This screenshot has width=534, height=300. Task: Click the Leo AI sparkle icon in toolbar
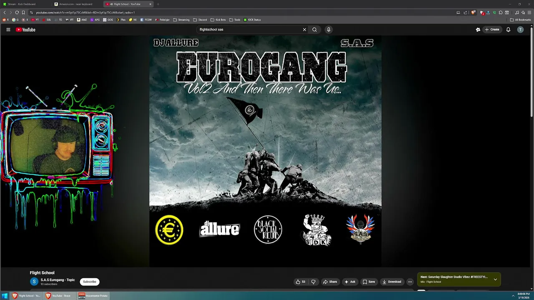(x=523, y=12)
